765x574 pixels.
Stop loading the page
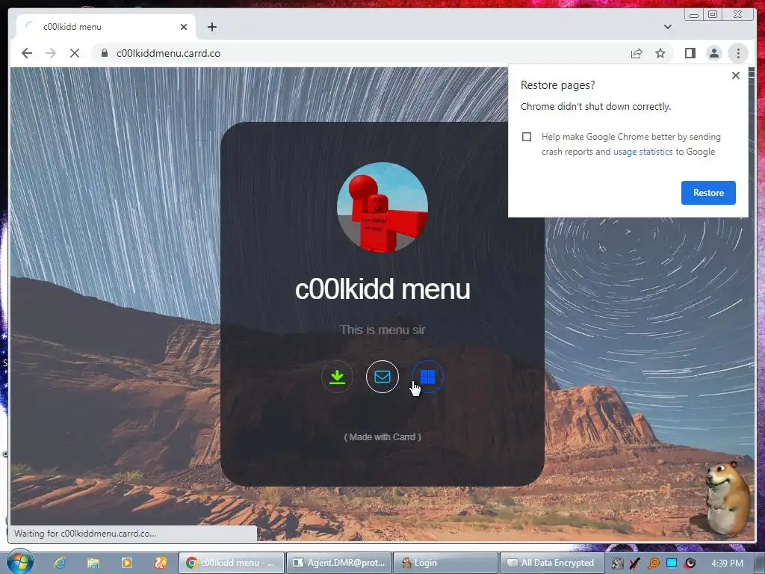[75, 53]
